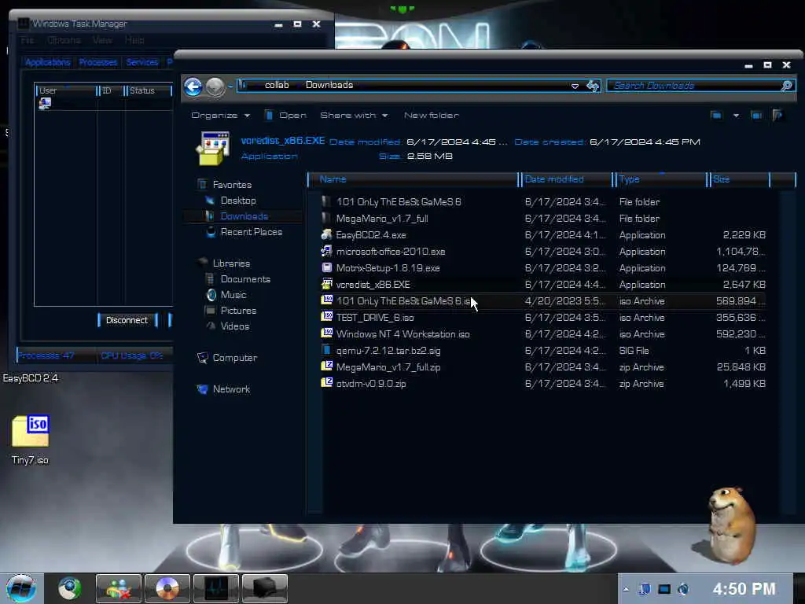Select MegaMario_v1.7_full.zip archive icon
The image size is (805, 604).
tap(326, 366)
